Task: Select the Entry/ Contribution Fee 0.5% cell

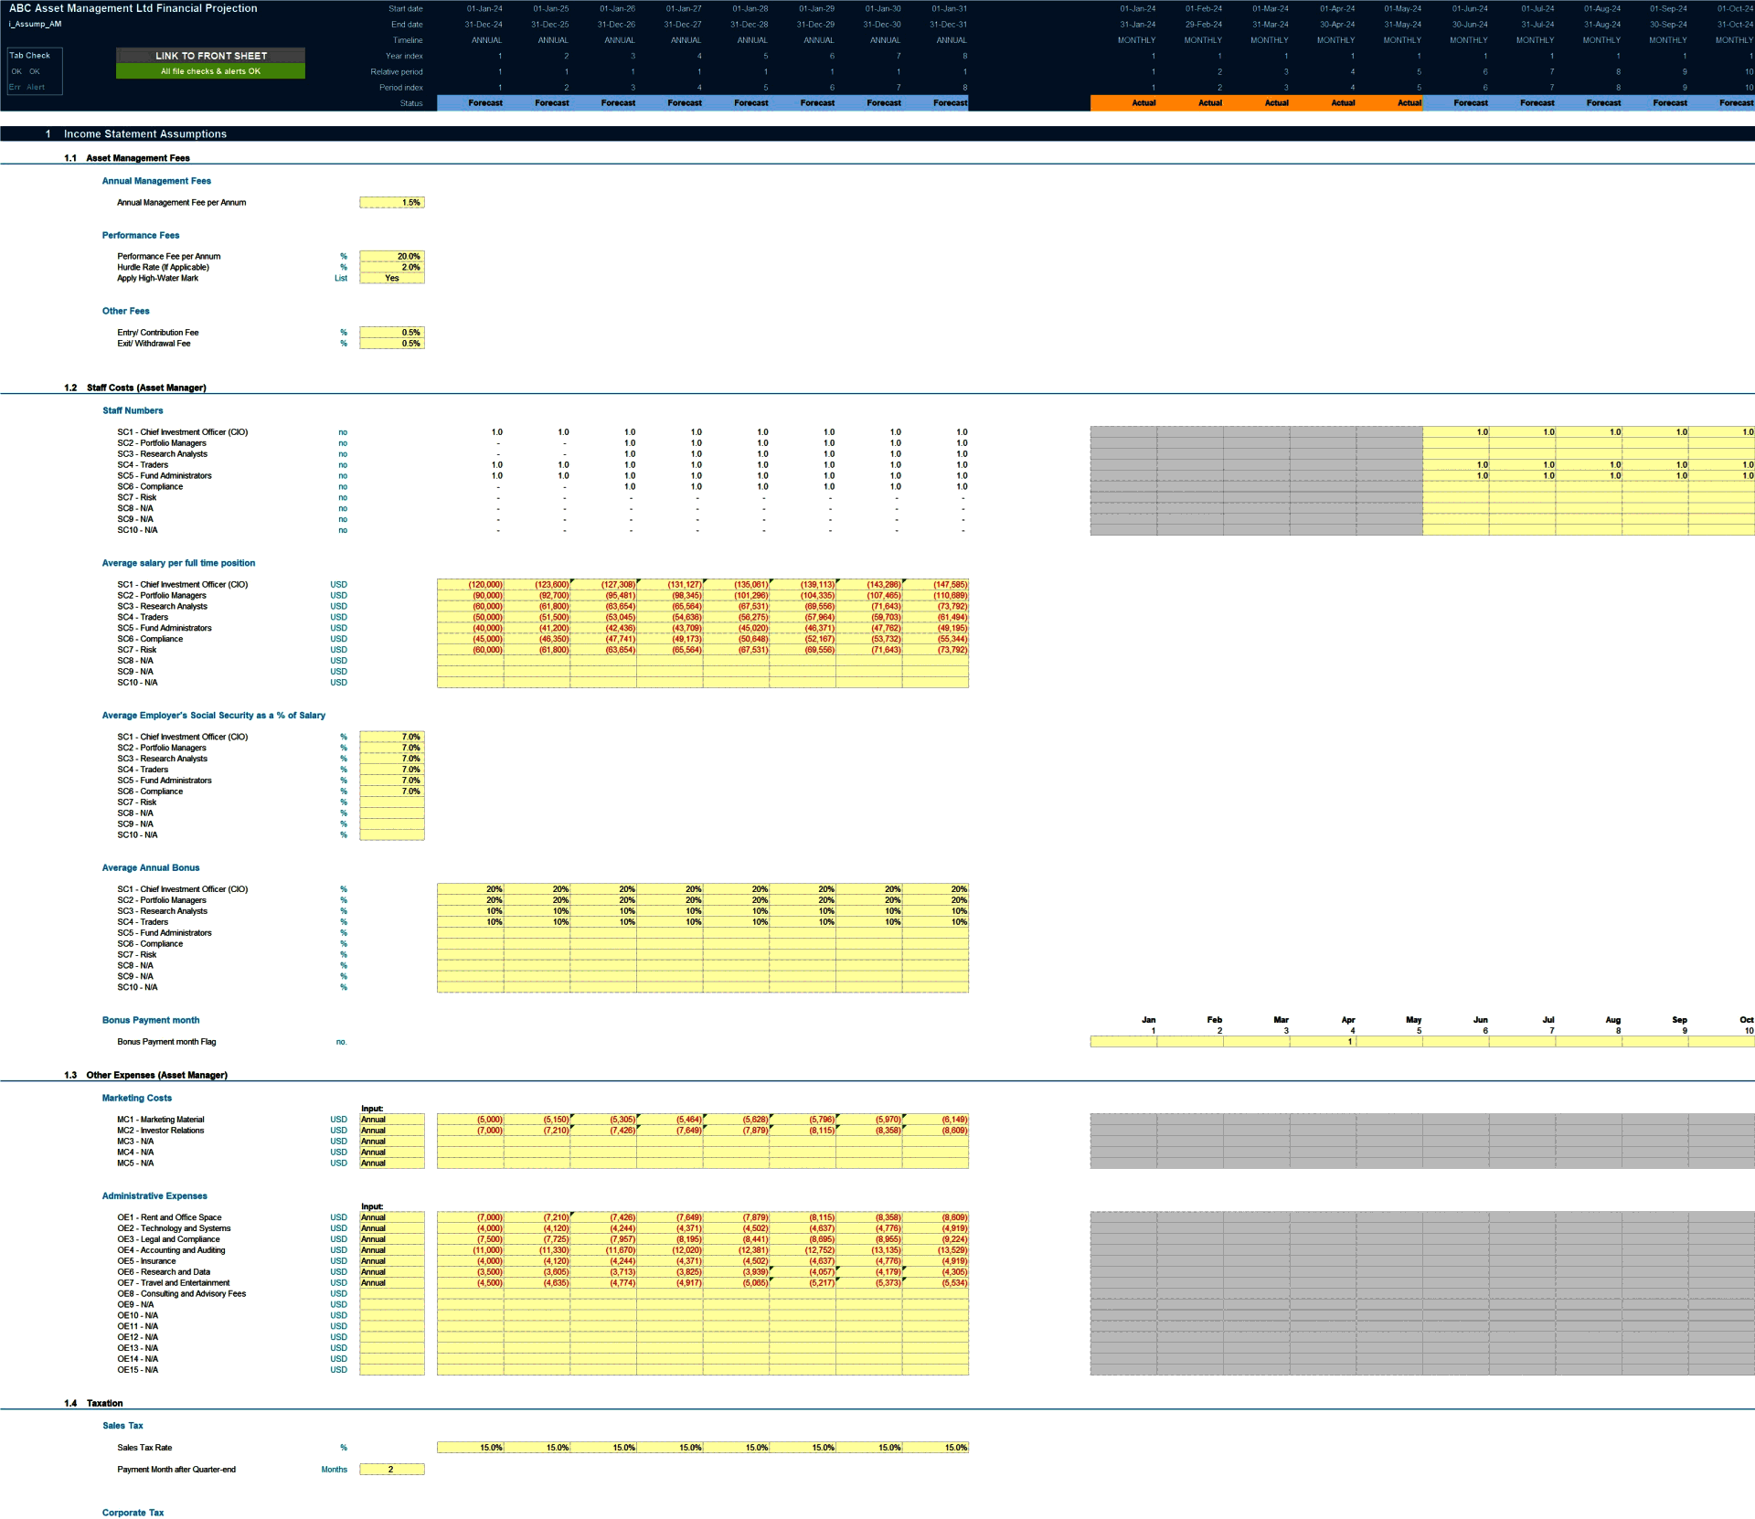Action: [392, 333]
